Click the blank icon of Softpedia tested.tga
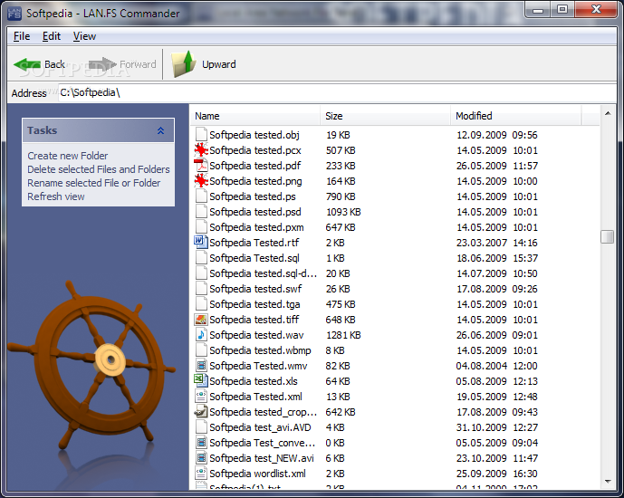Screen dimensions: 624x498 pos(201,304)
